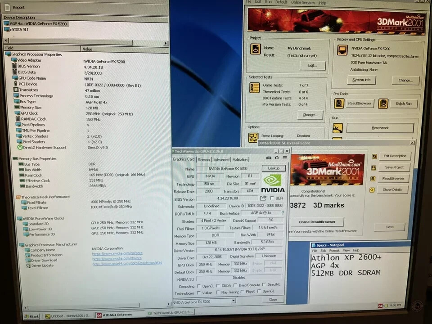This screenshot has width=432, height=324.
Task: Click the Selected Tests checklist icon
Action: coord(254,88)
